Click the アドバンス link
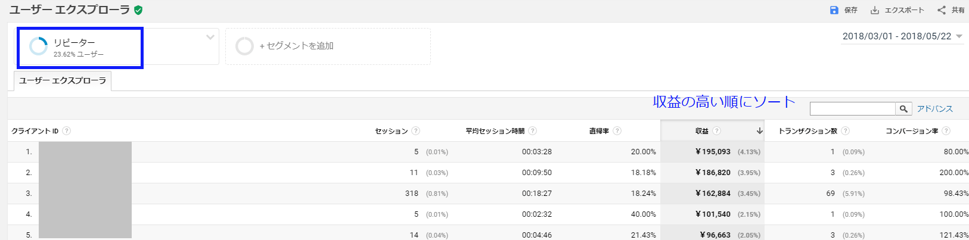This screenshot has height=240, width=969. click(x=934, y=109)
